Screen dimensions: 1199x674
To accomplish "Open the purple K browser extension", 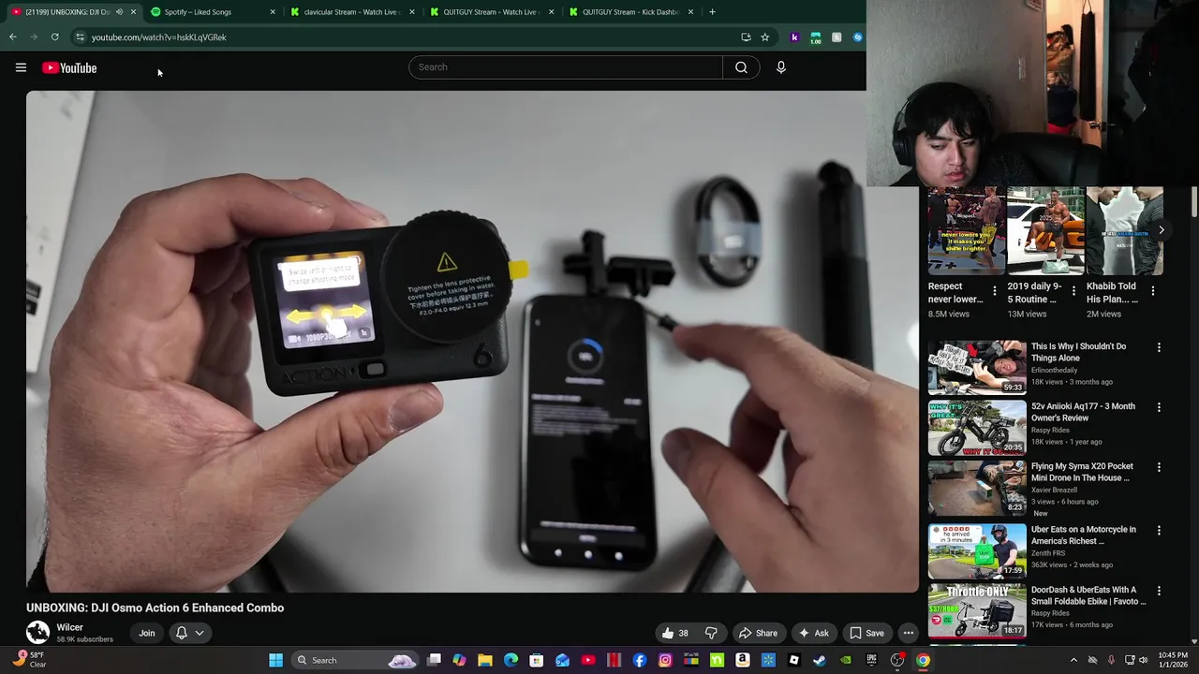I will (x=794, y=37).
